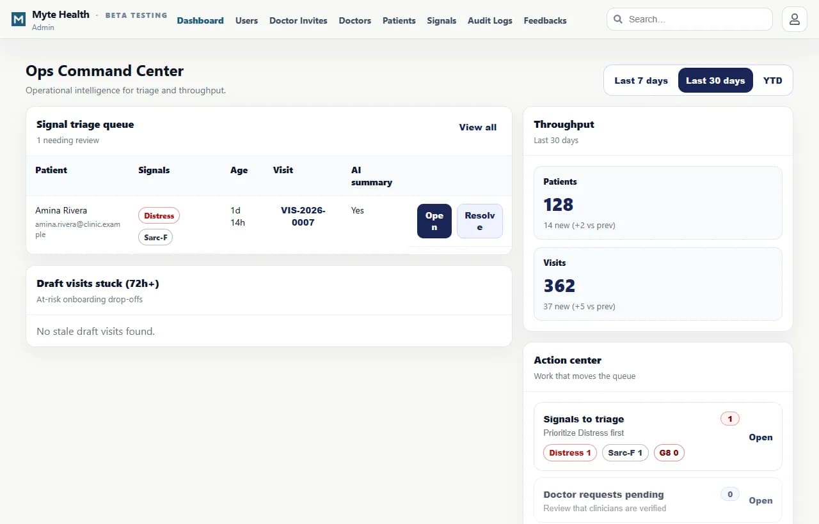Click View all in Signal triage queue
The height and width of the screenshot is (524, 819).
coord(478,127)
